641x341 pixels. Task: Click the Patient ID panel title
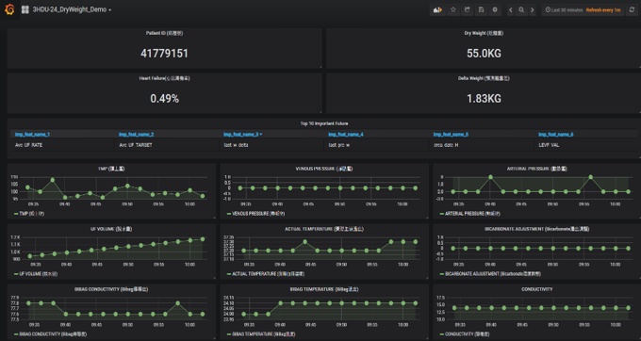(x=164, y=33)
